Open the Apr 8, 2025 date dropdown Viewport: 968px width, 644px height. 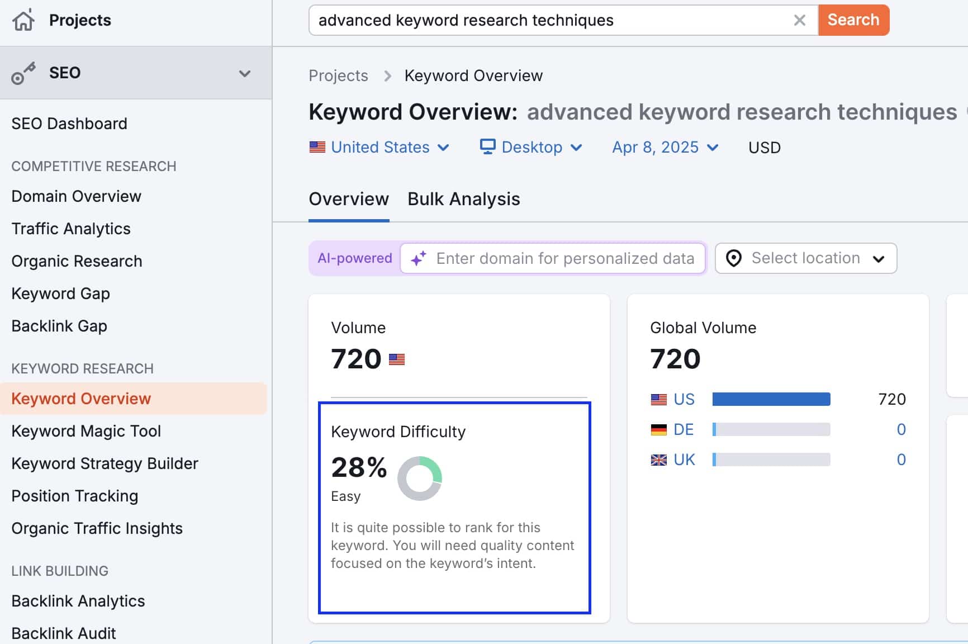665,147
